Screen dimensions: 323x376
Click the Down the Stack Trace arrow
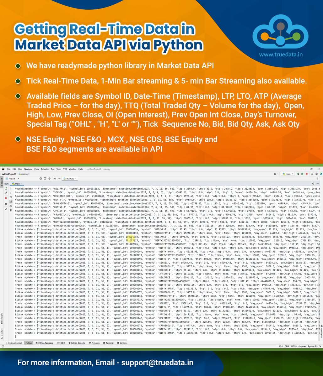(x=11, y=193)
